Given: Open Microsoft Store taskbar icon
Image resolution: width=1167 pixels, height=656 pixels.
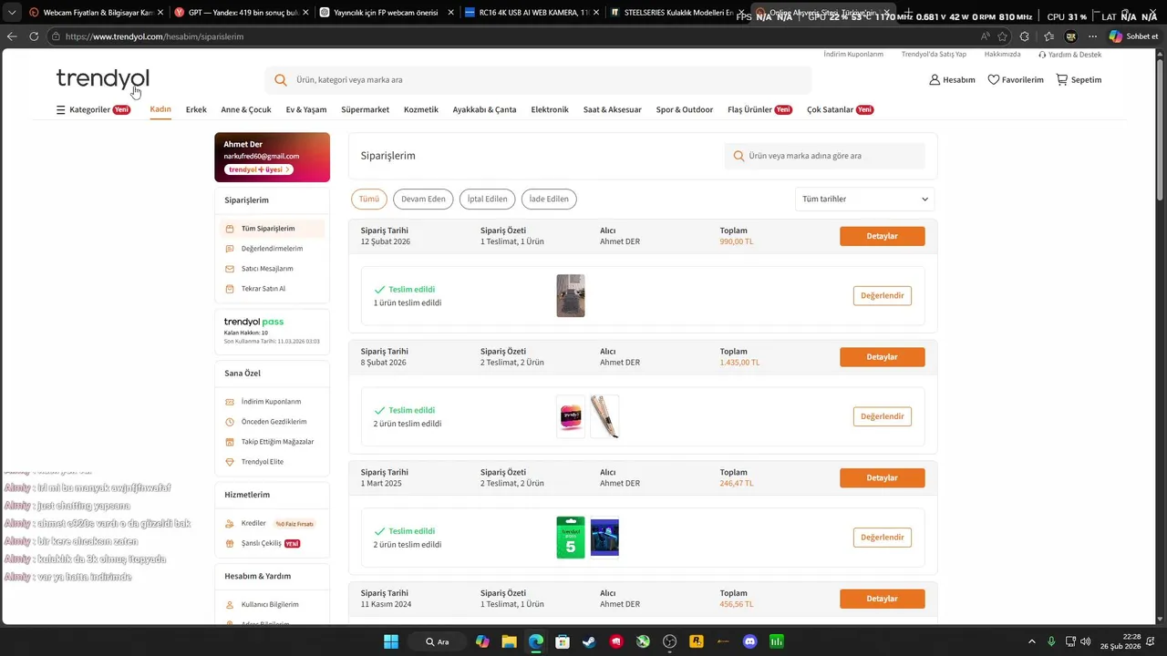Looking at the screenshot, I should click(563, 641).
